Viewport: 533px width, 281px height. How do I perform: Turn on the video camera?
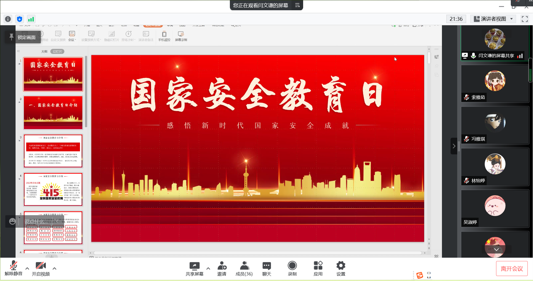click(41, 269)
